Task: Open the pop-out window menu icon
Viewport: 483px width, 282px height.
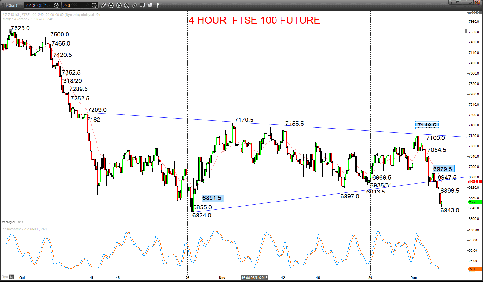Action: (458, 2)
